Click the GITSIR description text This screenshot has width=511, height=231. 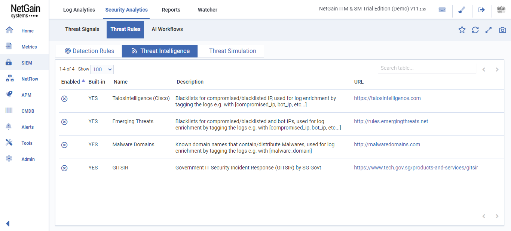[248, 168]
